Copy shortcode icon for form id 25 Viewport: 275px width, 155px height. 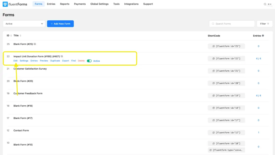[214, 46]
